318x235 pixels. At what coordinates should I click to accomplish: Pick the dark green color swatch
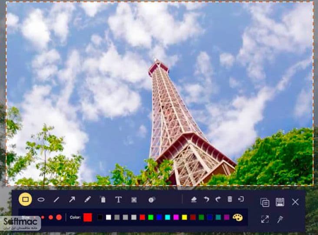coord(202,218)
